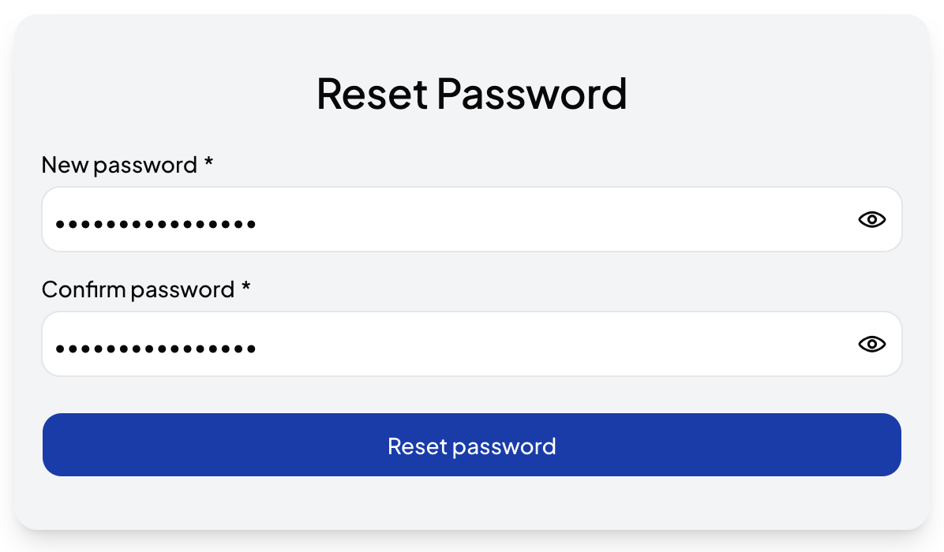Click the eye icon in New password field
944x552 pixels.
click(x=871, y=220)
